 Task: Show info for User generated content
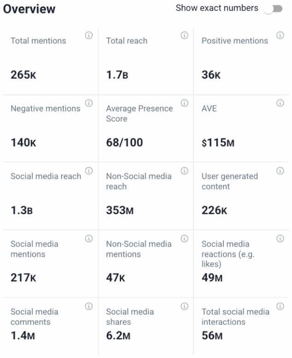tap(280, 171)
